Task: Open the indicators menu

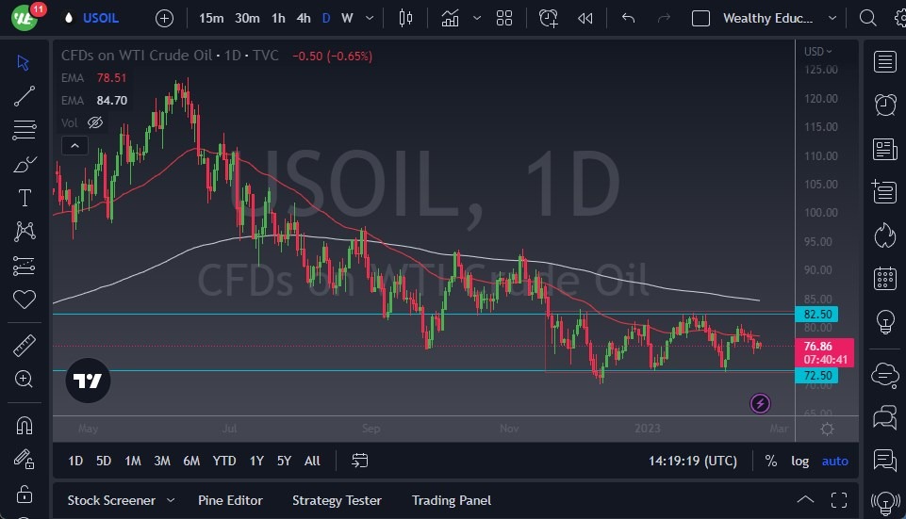Action: coord(450,19)
